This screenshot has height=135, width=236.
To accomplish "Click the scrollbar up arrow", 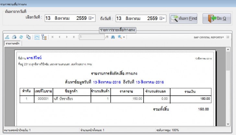I will pyautogui.click(x=228, y=49).
